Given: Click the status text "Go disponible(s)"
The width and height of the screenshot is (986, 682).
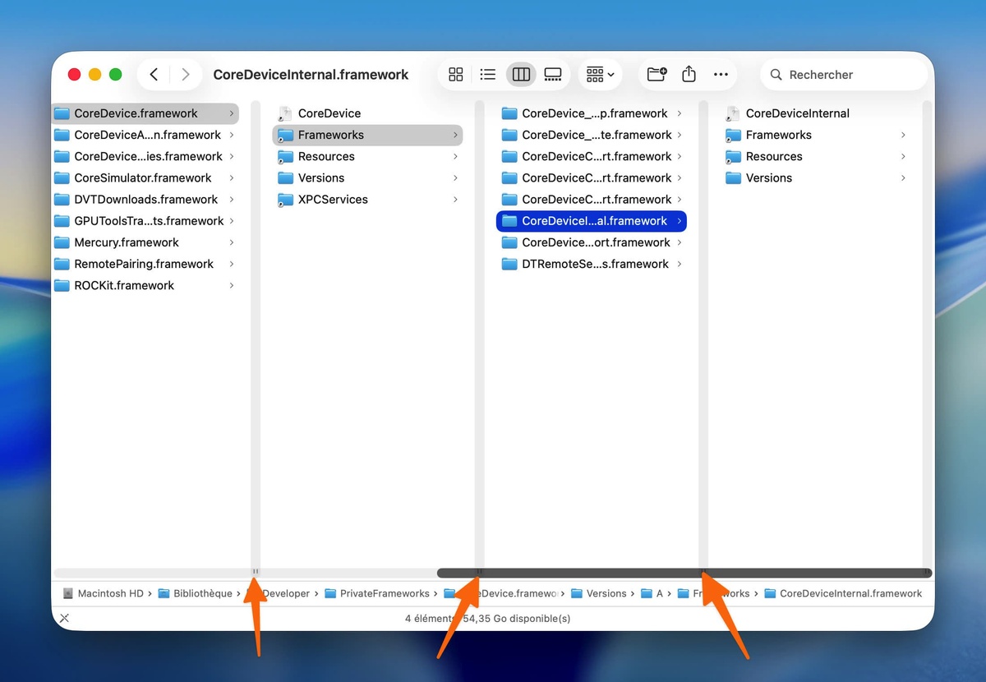Looking at the screenshot, I should point(530,618).
